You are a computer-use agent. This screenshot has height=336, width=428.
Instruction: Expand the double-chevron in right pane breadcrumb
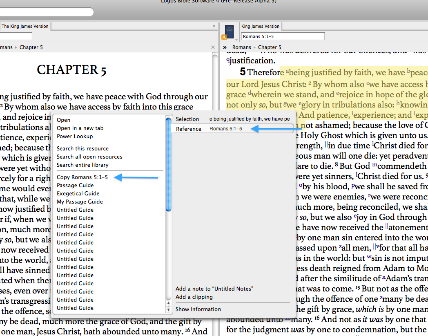(x=225, y=47)
